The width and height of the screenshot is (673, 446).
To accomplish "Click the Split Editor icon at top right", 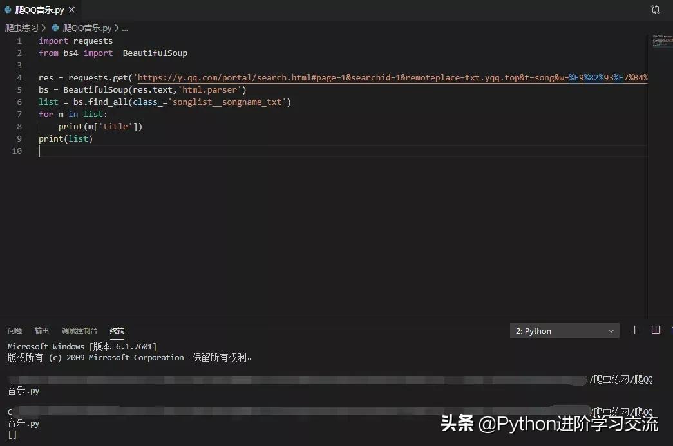I will (x=656, y=10).
